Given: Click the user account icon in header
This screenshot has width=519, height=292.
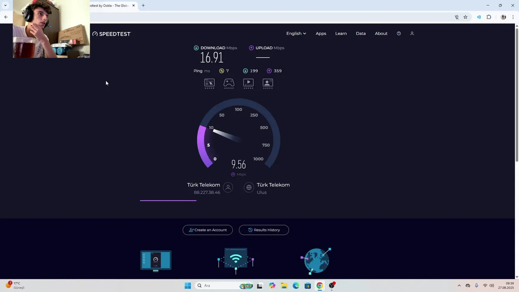Looking at the screenshot, I should click(x=412, y=33).
